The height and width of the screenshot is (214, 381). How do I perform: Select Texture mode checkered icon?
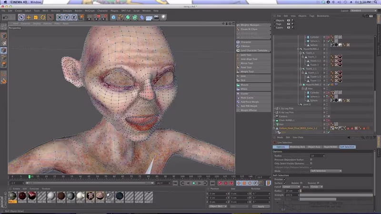[4, 43]
